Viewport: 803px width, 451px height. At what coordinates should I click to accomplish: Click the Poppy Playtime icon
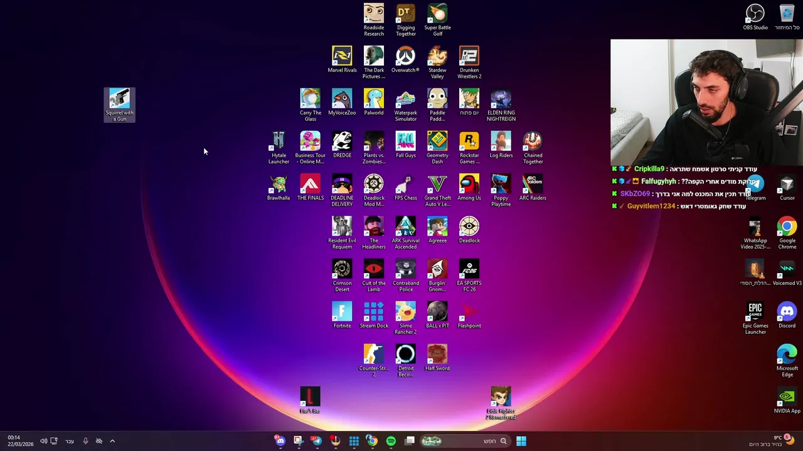501,190
